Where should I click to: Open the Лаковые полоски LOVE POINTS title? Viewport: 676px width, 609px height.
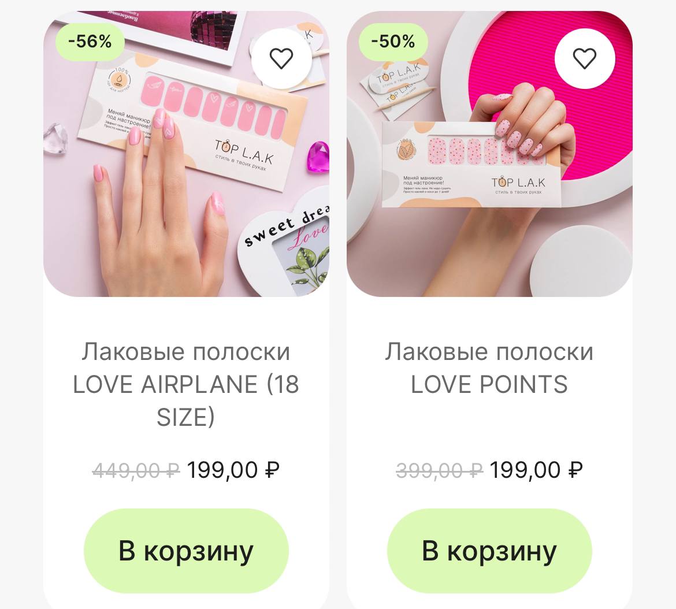click(489, 368)
